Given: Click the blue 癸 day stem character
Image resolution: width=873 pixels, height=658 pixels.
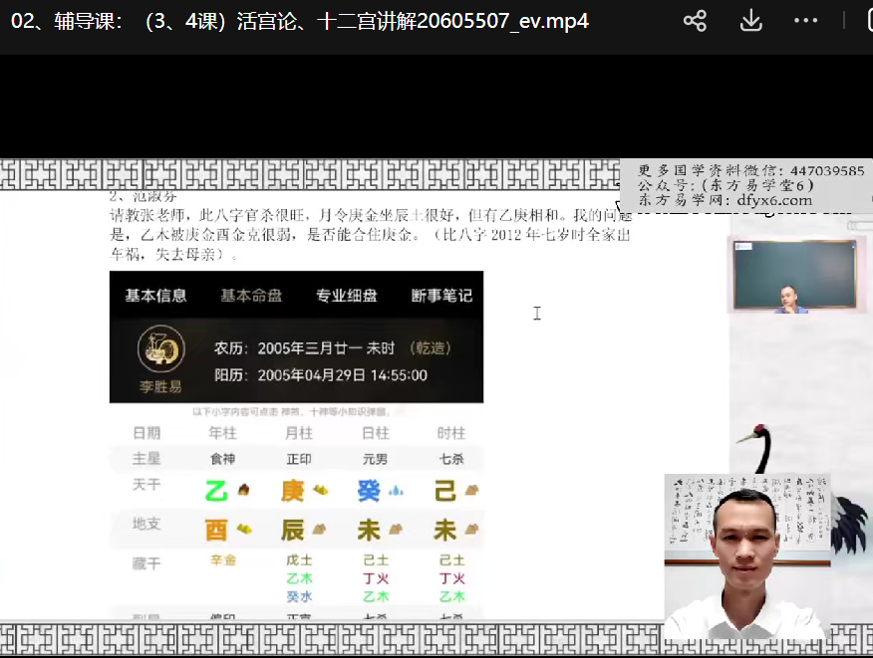Looking at the screenshot, I should pos(369,491).
